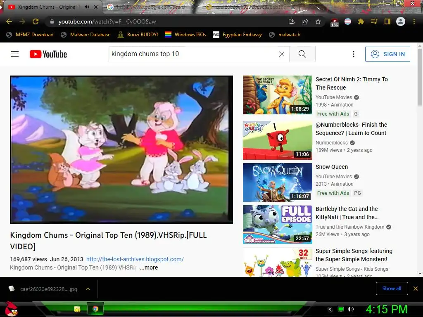Click the 4:15 PM taskbar clock
This screenshot has height=317, width=423.
pyautogui.click(x=387, y=309)
